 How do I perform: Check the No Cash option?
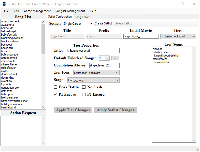84,87
